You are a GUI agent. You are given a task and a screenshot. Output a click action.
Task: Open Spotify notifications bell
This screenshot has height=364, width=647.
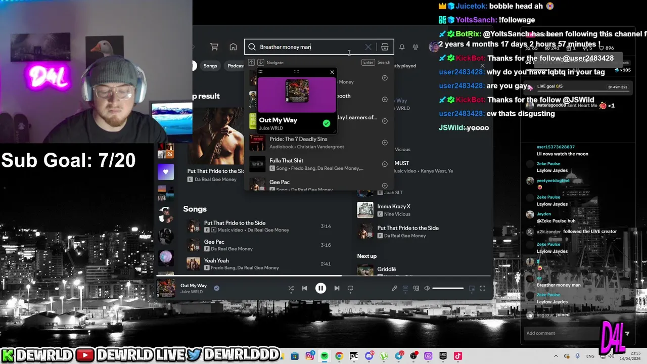(402, 47)
